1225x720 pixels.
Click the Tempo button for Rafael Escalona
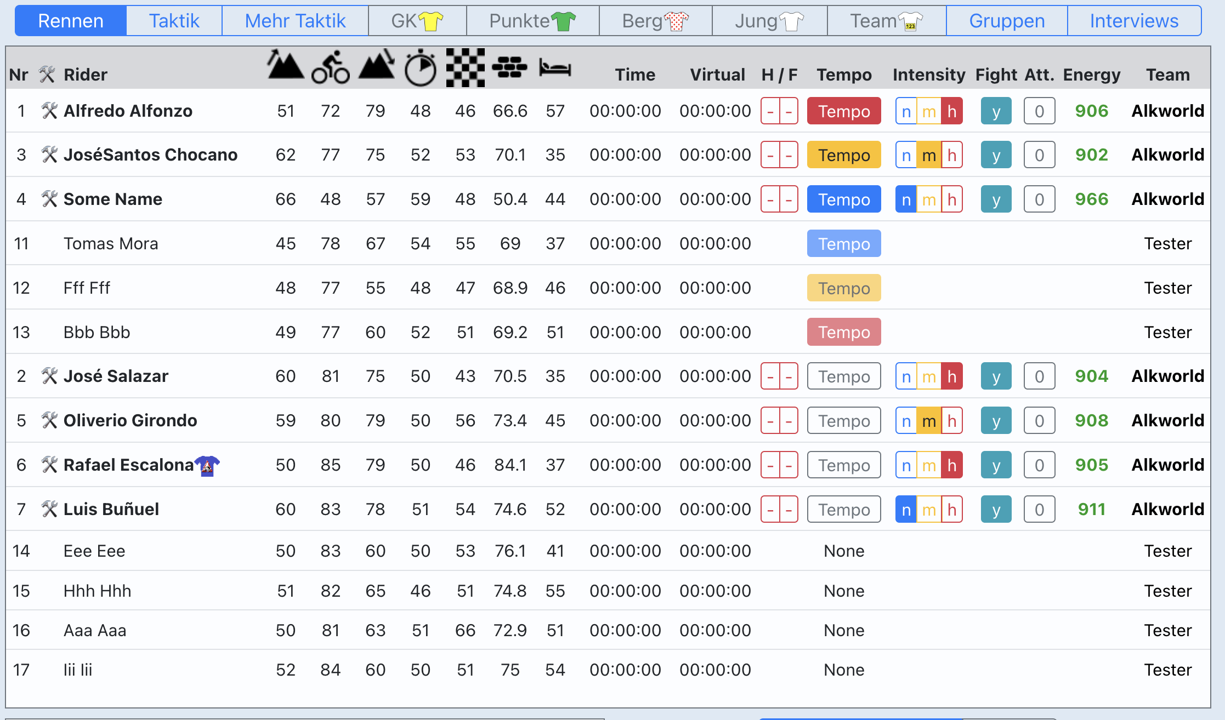pos(844,465)
